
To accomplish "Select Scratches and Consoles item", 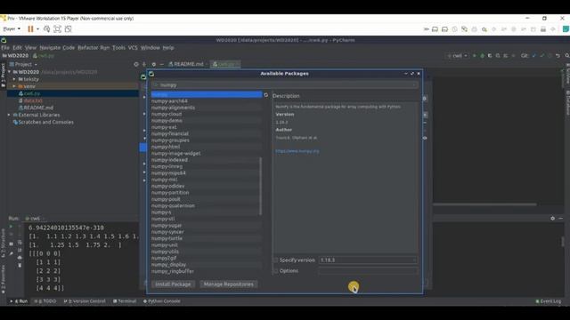I will coord(45,122).
